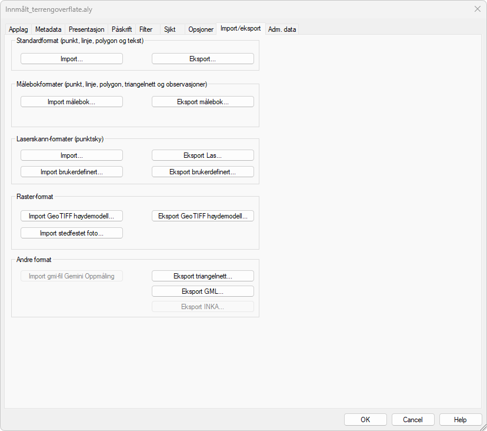Select the Filter tab
This screenshot has width=487, height=431.
[x=146, y=29]
